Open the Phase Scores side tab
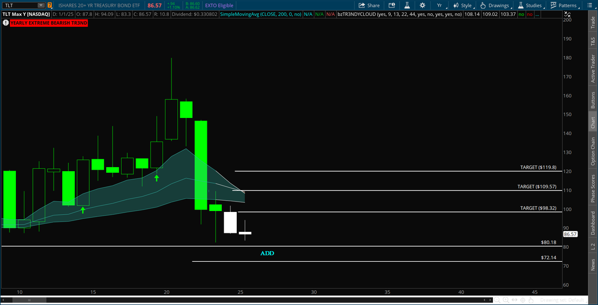This screenshot has height=305, width=598. 593,189
